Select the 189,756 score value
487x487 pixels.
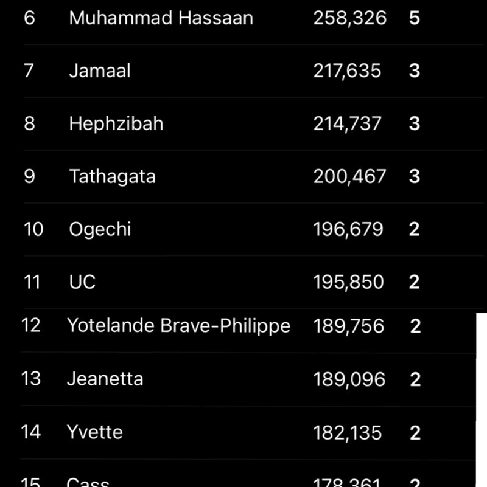pyautogui.click(x=349, y=326)
